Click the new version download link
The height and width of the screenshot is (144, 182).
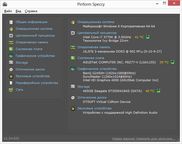(x=144, y=139)
